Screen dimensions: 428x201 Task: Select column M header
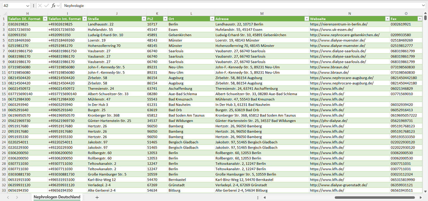click(x=262, y=13)
